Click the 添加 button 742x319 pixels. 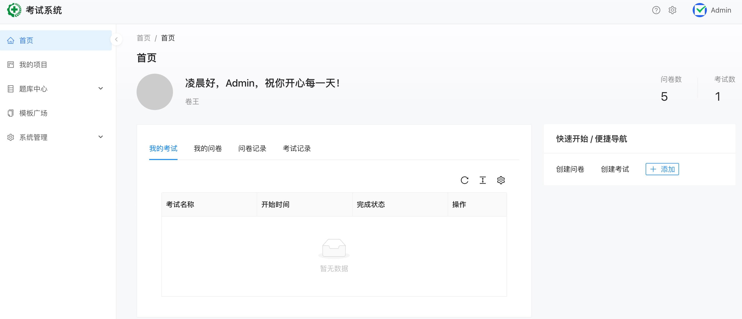[662, 169]
